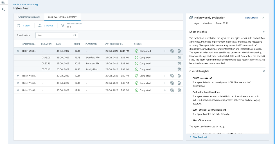Click the copy icon on the first Helen Weekly row
Image resolution: width=275 pixels, height=144 pixels.
coord(172,51)
